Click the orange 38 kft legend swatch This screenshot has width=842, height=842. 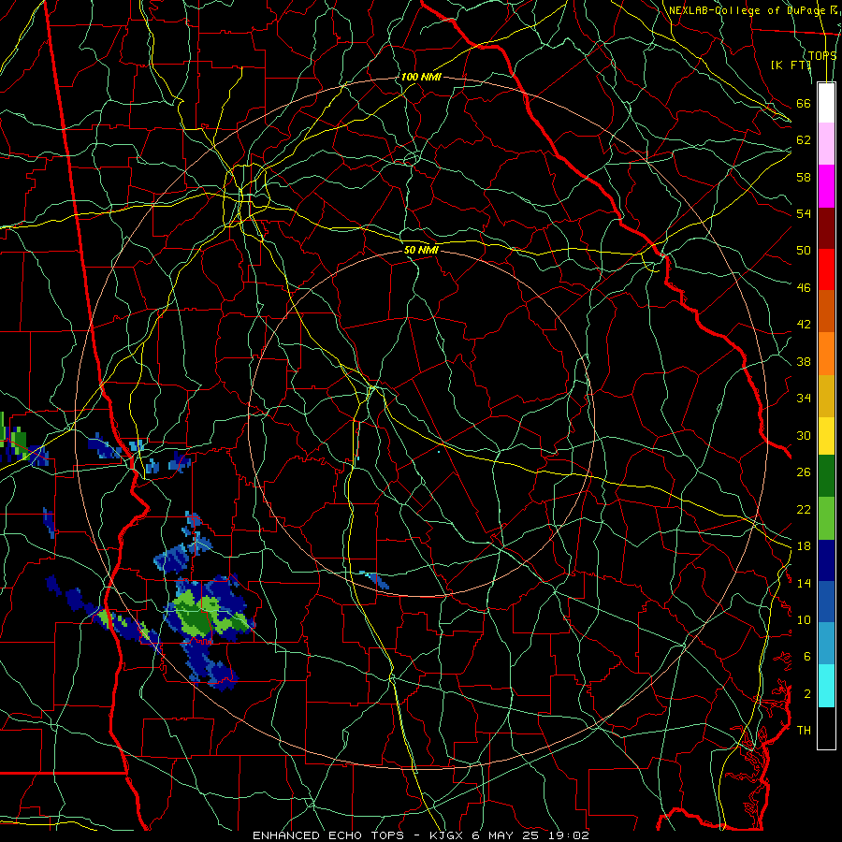[826, 354]
